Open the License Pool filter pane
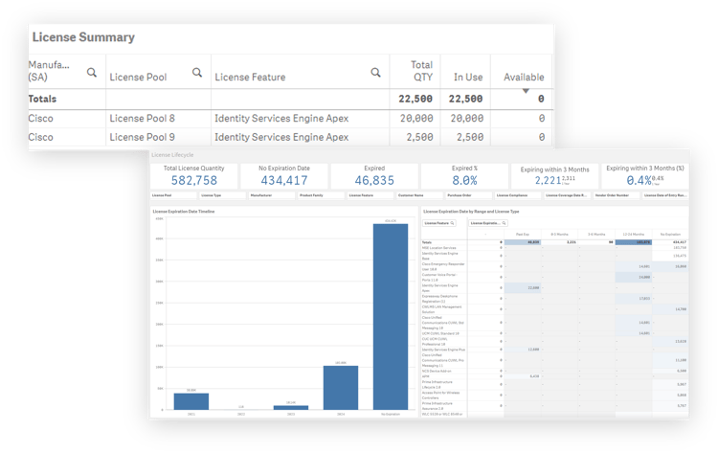This screenshot has height=452, width=718. point(173,195)
